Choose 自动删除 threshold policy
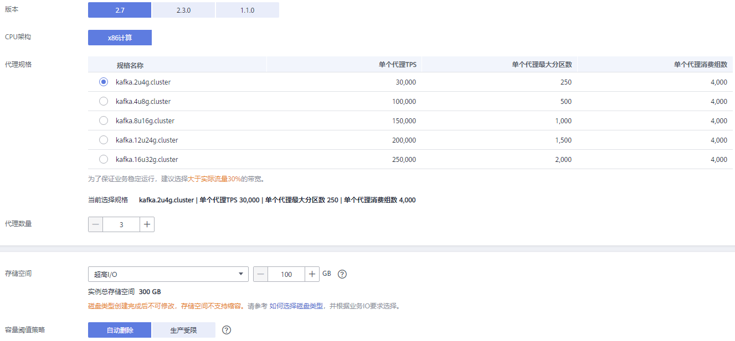This screenshot has width=735, height=341. click(120, 330)
